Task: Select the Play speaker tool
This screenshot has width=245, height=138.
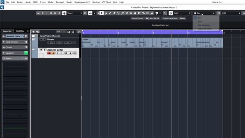Action: (x=147, y=13)
